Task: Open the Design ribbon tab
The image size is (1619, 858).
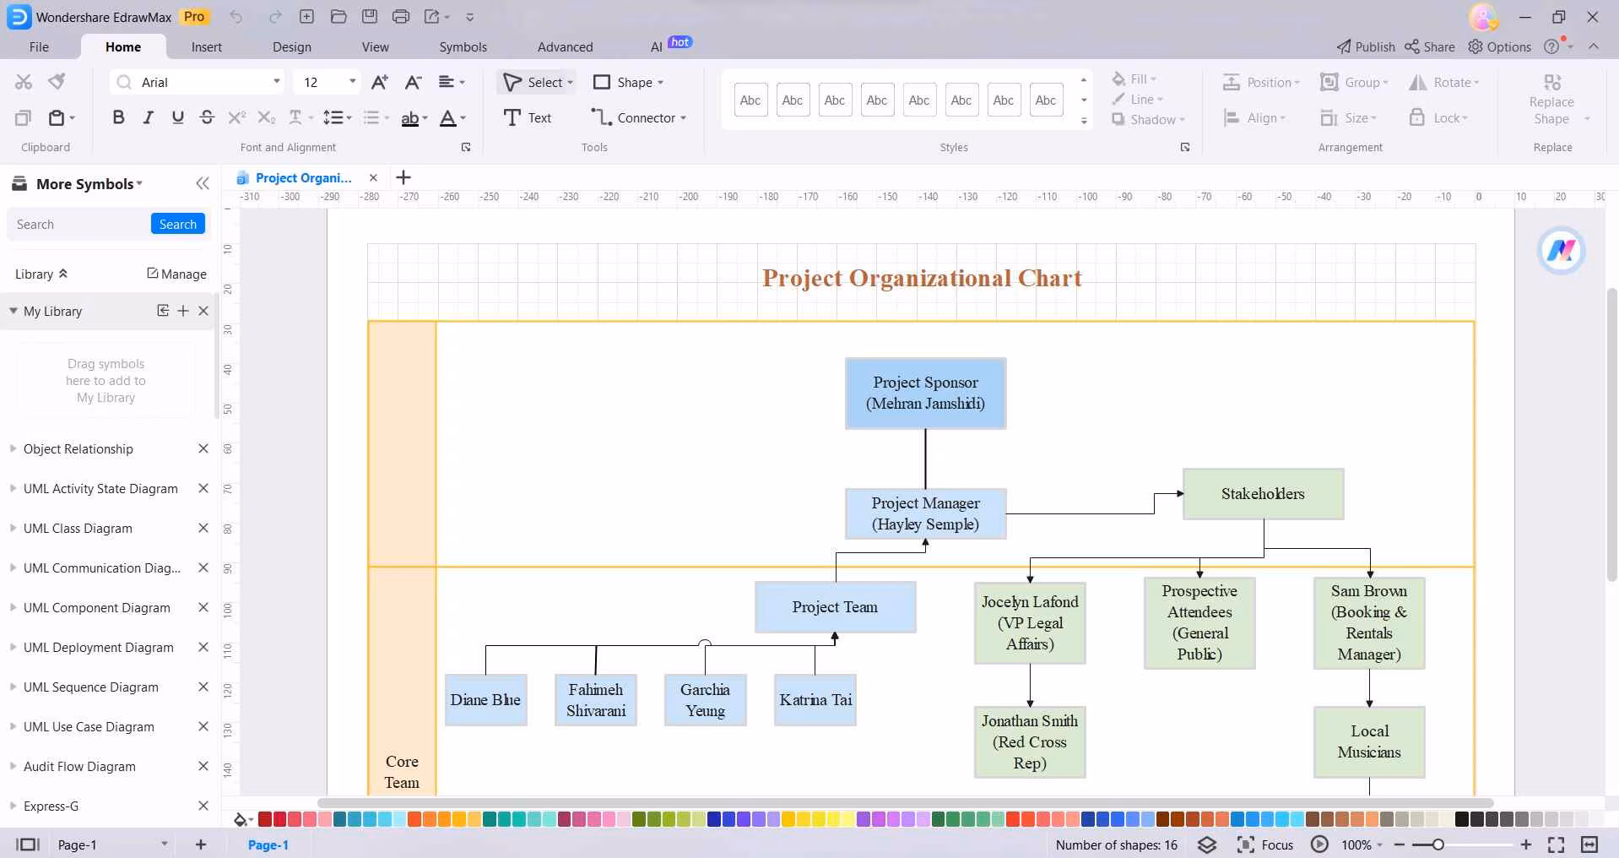Action: click(291, 46)
